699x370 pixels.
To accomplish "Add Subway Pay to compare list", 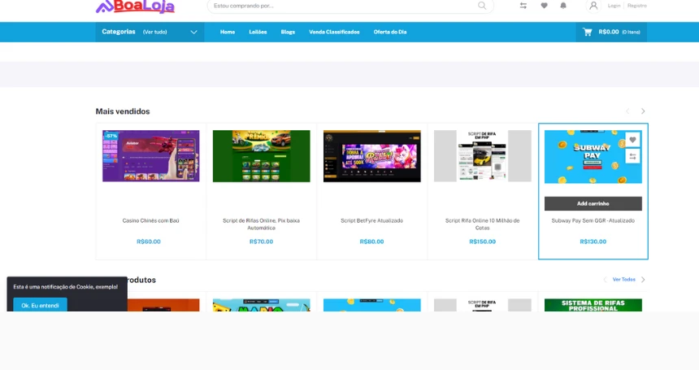I will point(632,156).
